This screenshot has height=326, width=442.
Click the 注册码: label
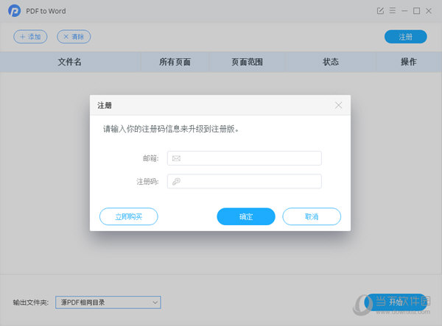pos(148,181)
